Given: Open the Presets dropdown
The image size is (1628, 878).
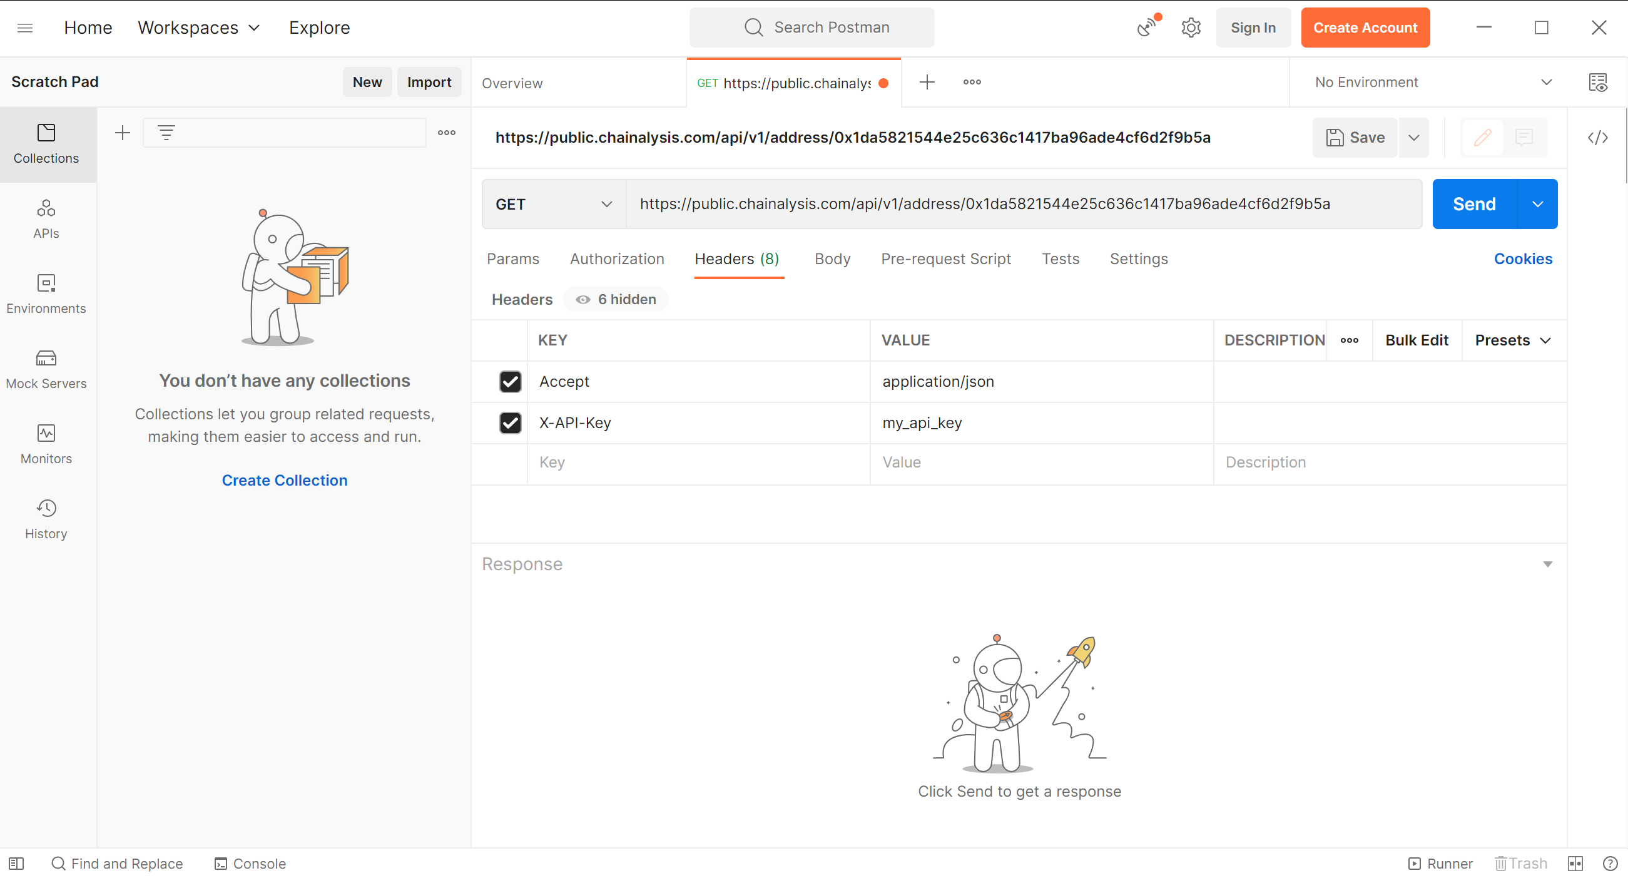Looking at the screenshot, I should 1513,340.
